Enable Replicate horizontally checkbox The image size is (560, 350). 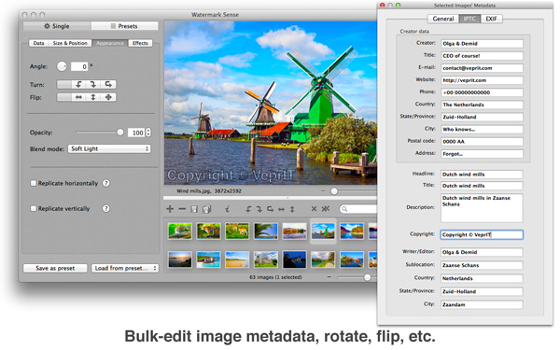coord(34,183)
